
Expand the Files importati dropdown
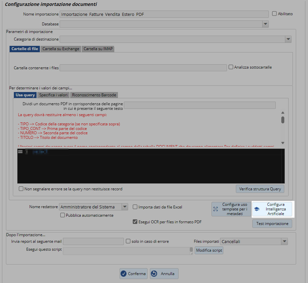(x=285, y=241)
